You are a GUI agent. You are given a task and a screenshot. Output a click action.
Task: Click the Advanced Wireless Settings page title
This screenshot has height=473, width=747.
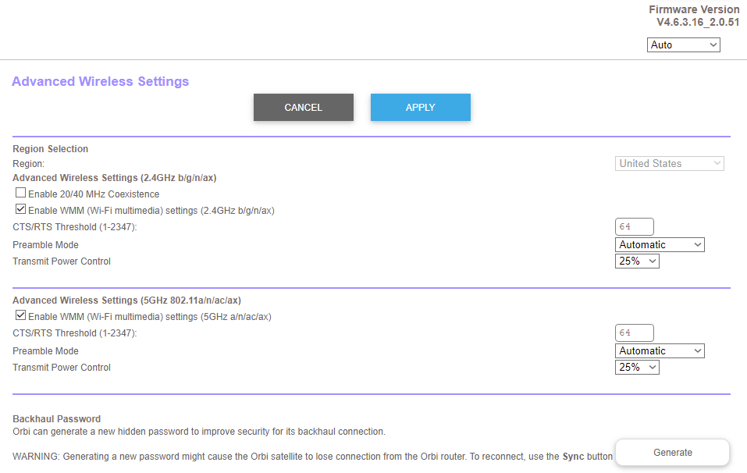click(100, 82)
